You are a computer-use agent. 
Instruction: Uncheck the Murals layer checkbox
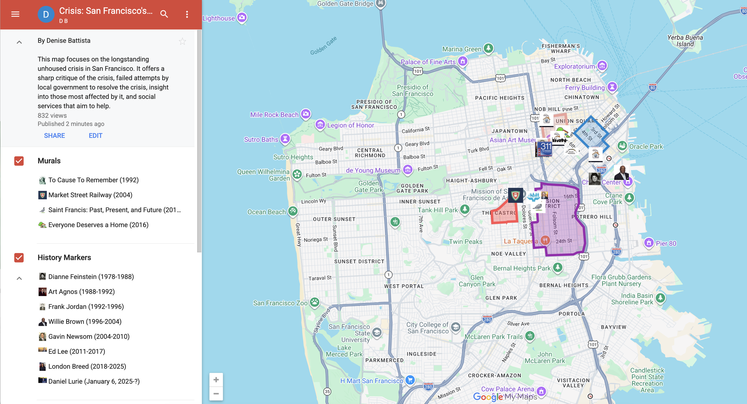(19, 161)
